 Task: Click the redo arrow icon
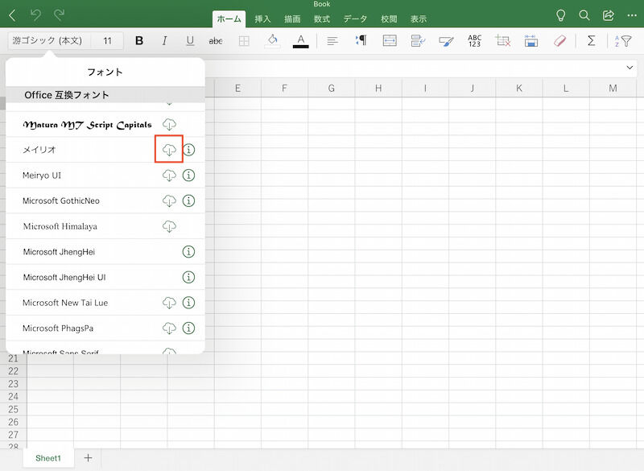(59, 15)
